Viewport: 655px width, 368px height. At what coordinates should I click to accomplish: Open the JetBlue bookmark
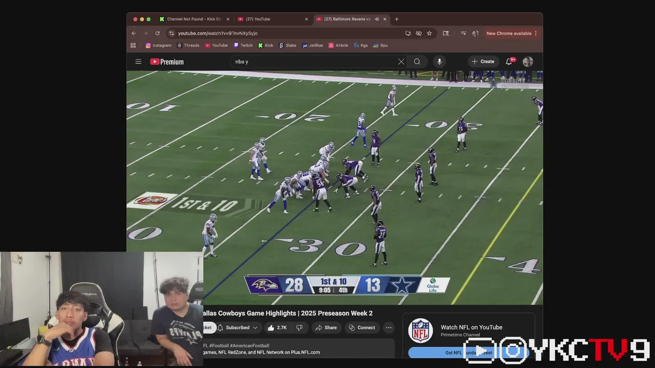tap(313, 45)
